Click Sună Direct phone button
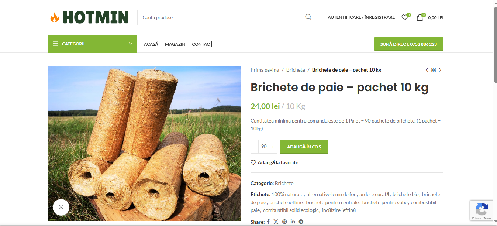This screenshot has height=226, width=497. (x=408, y=44)
